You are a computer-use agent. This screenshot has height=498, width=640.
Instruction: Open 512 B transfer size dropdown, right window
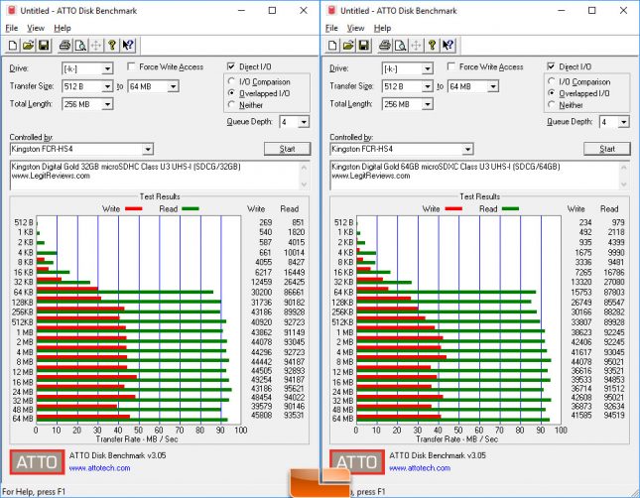[x=428, y=86]
